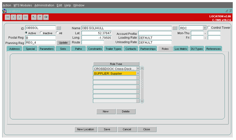This screenshot has height=140, width=236.
Task: Open the fourth empty role type dropdown
Action: click(138, 82)
